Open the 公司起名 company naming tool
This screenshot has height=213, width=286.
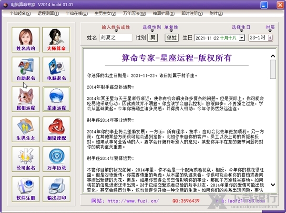(x=26, y=159)
